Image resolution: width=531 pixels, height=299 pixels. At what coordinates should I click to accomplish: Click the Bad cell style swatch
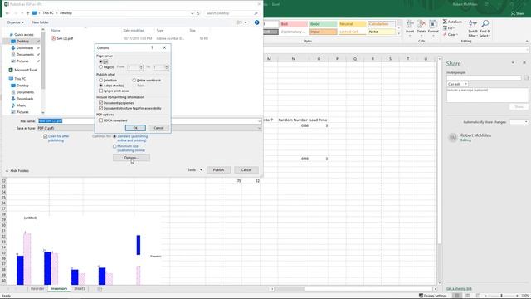coord(293,24)
